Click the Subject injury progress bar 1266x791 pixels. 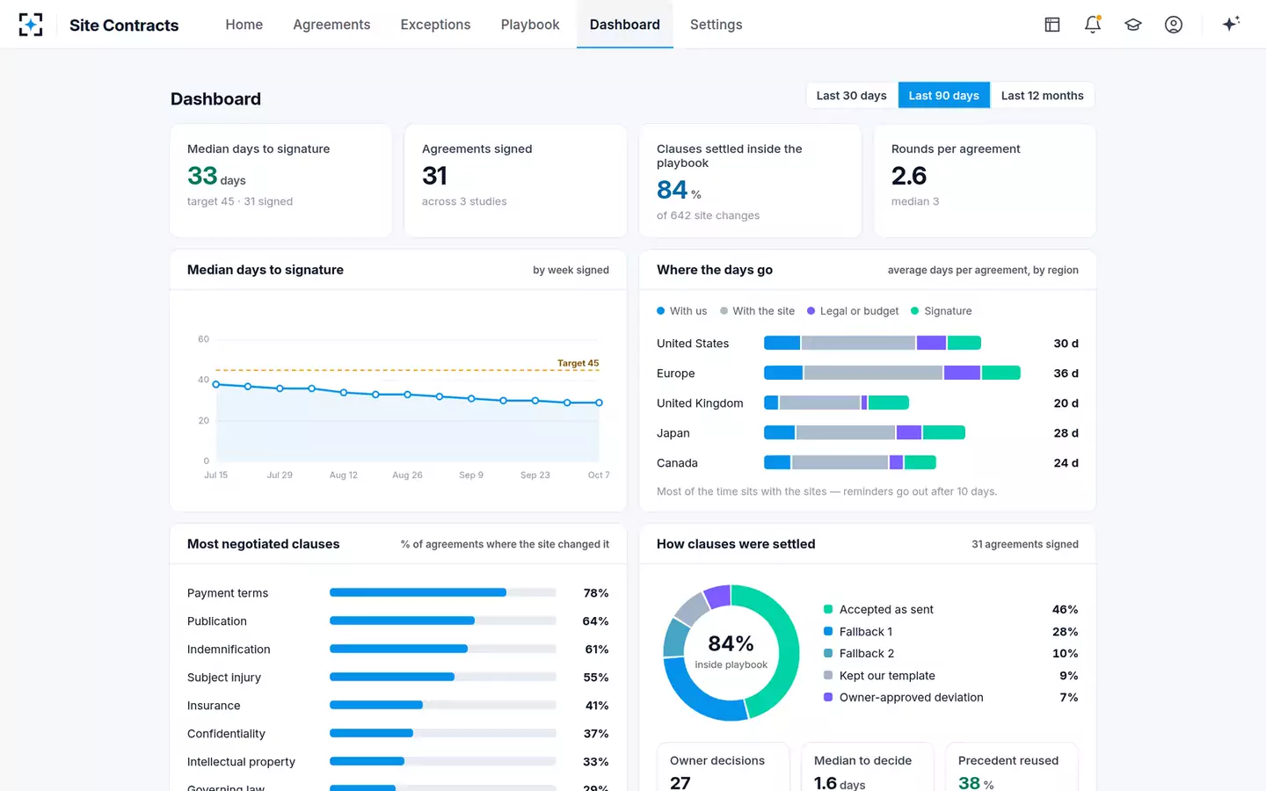443,677
